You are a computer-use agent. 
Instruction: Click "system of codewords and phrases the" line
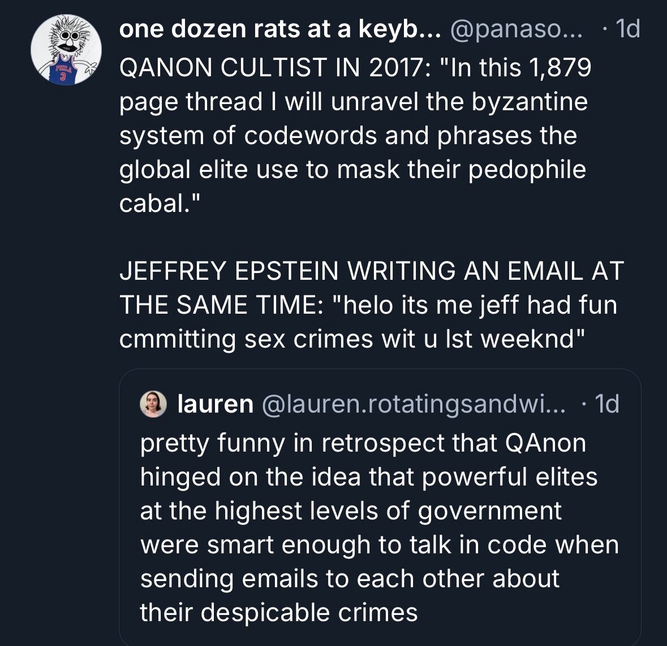(x=348, y=136)
